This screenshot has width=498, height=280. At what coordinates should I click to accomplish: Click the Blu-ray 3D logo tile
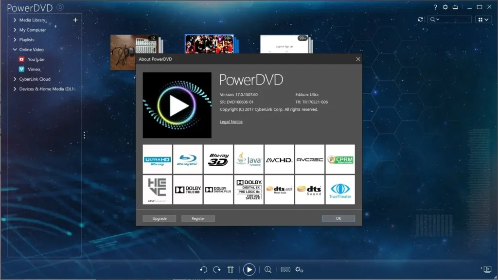click(x=218, y=159)
